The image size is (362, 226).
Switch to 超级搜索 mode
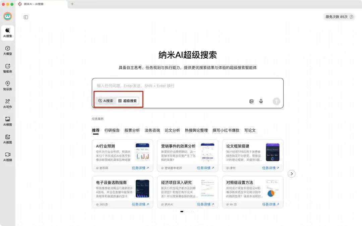pyautogui.click(x=127, y=101)
